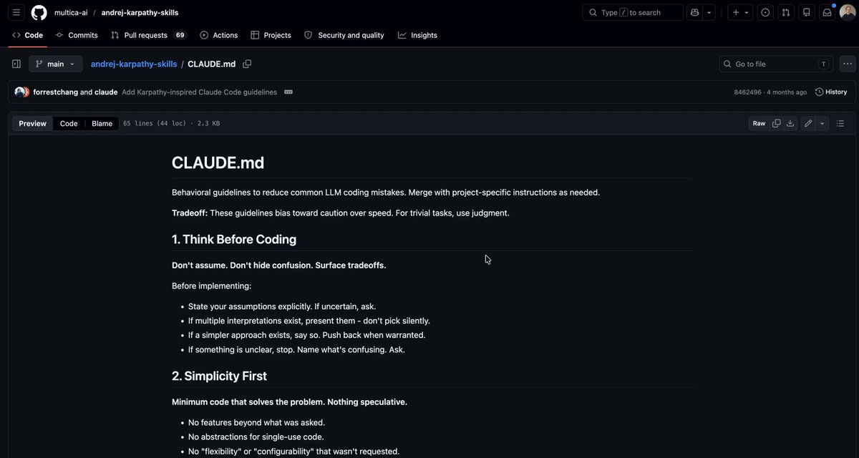Open the more file actions ellipsis

tap(848, 64)
